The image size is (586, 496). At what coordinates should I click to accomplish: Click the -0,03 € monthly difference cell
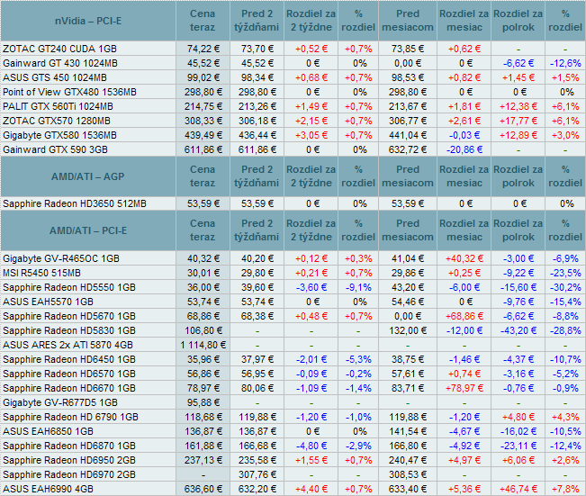pyautogui.click(x=464, y=135)
